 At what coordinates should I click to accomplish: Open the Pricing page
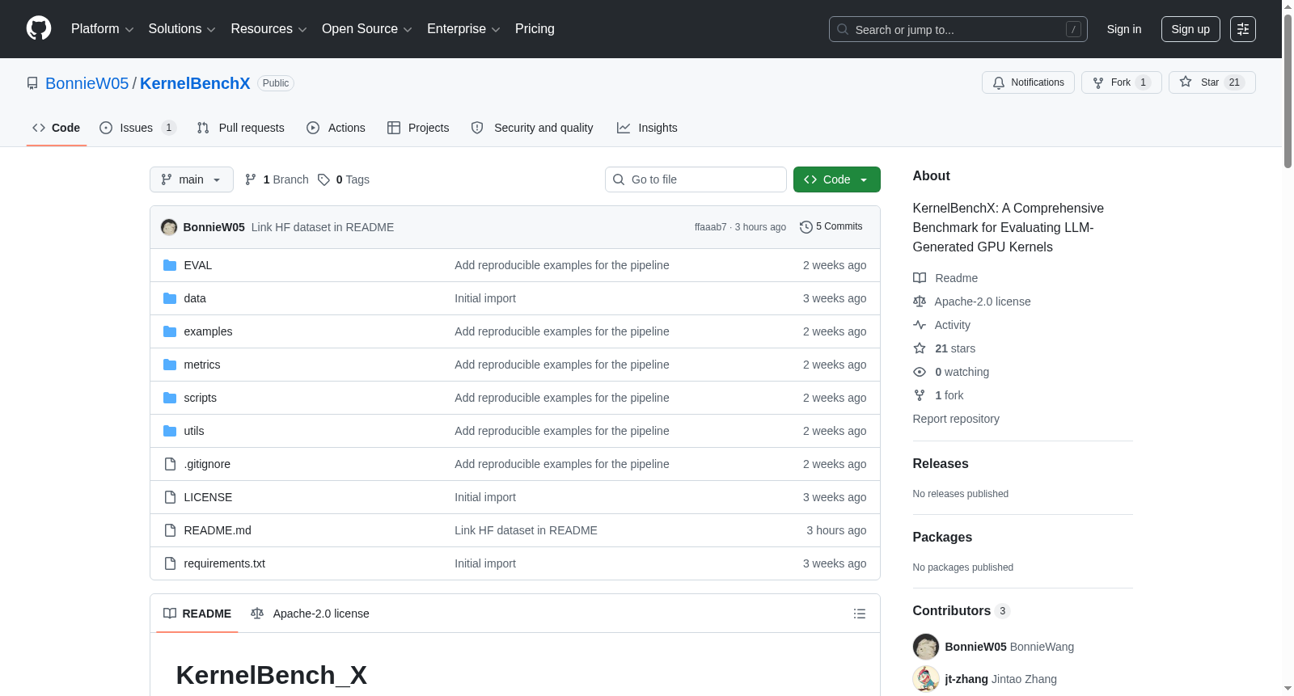[535, 29]
